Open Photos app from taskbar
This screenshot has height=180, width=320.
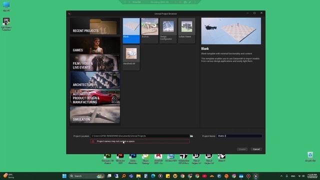coord(241,176)
